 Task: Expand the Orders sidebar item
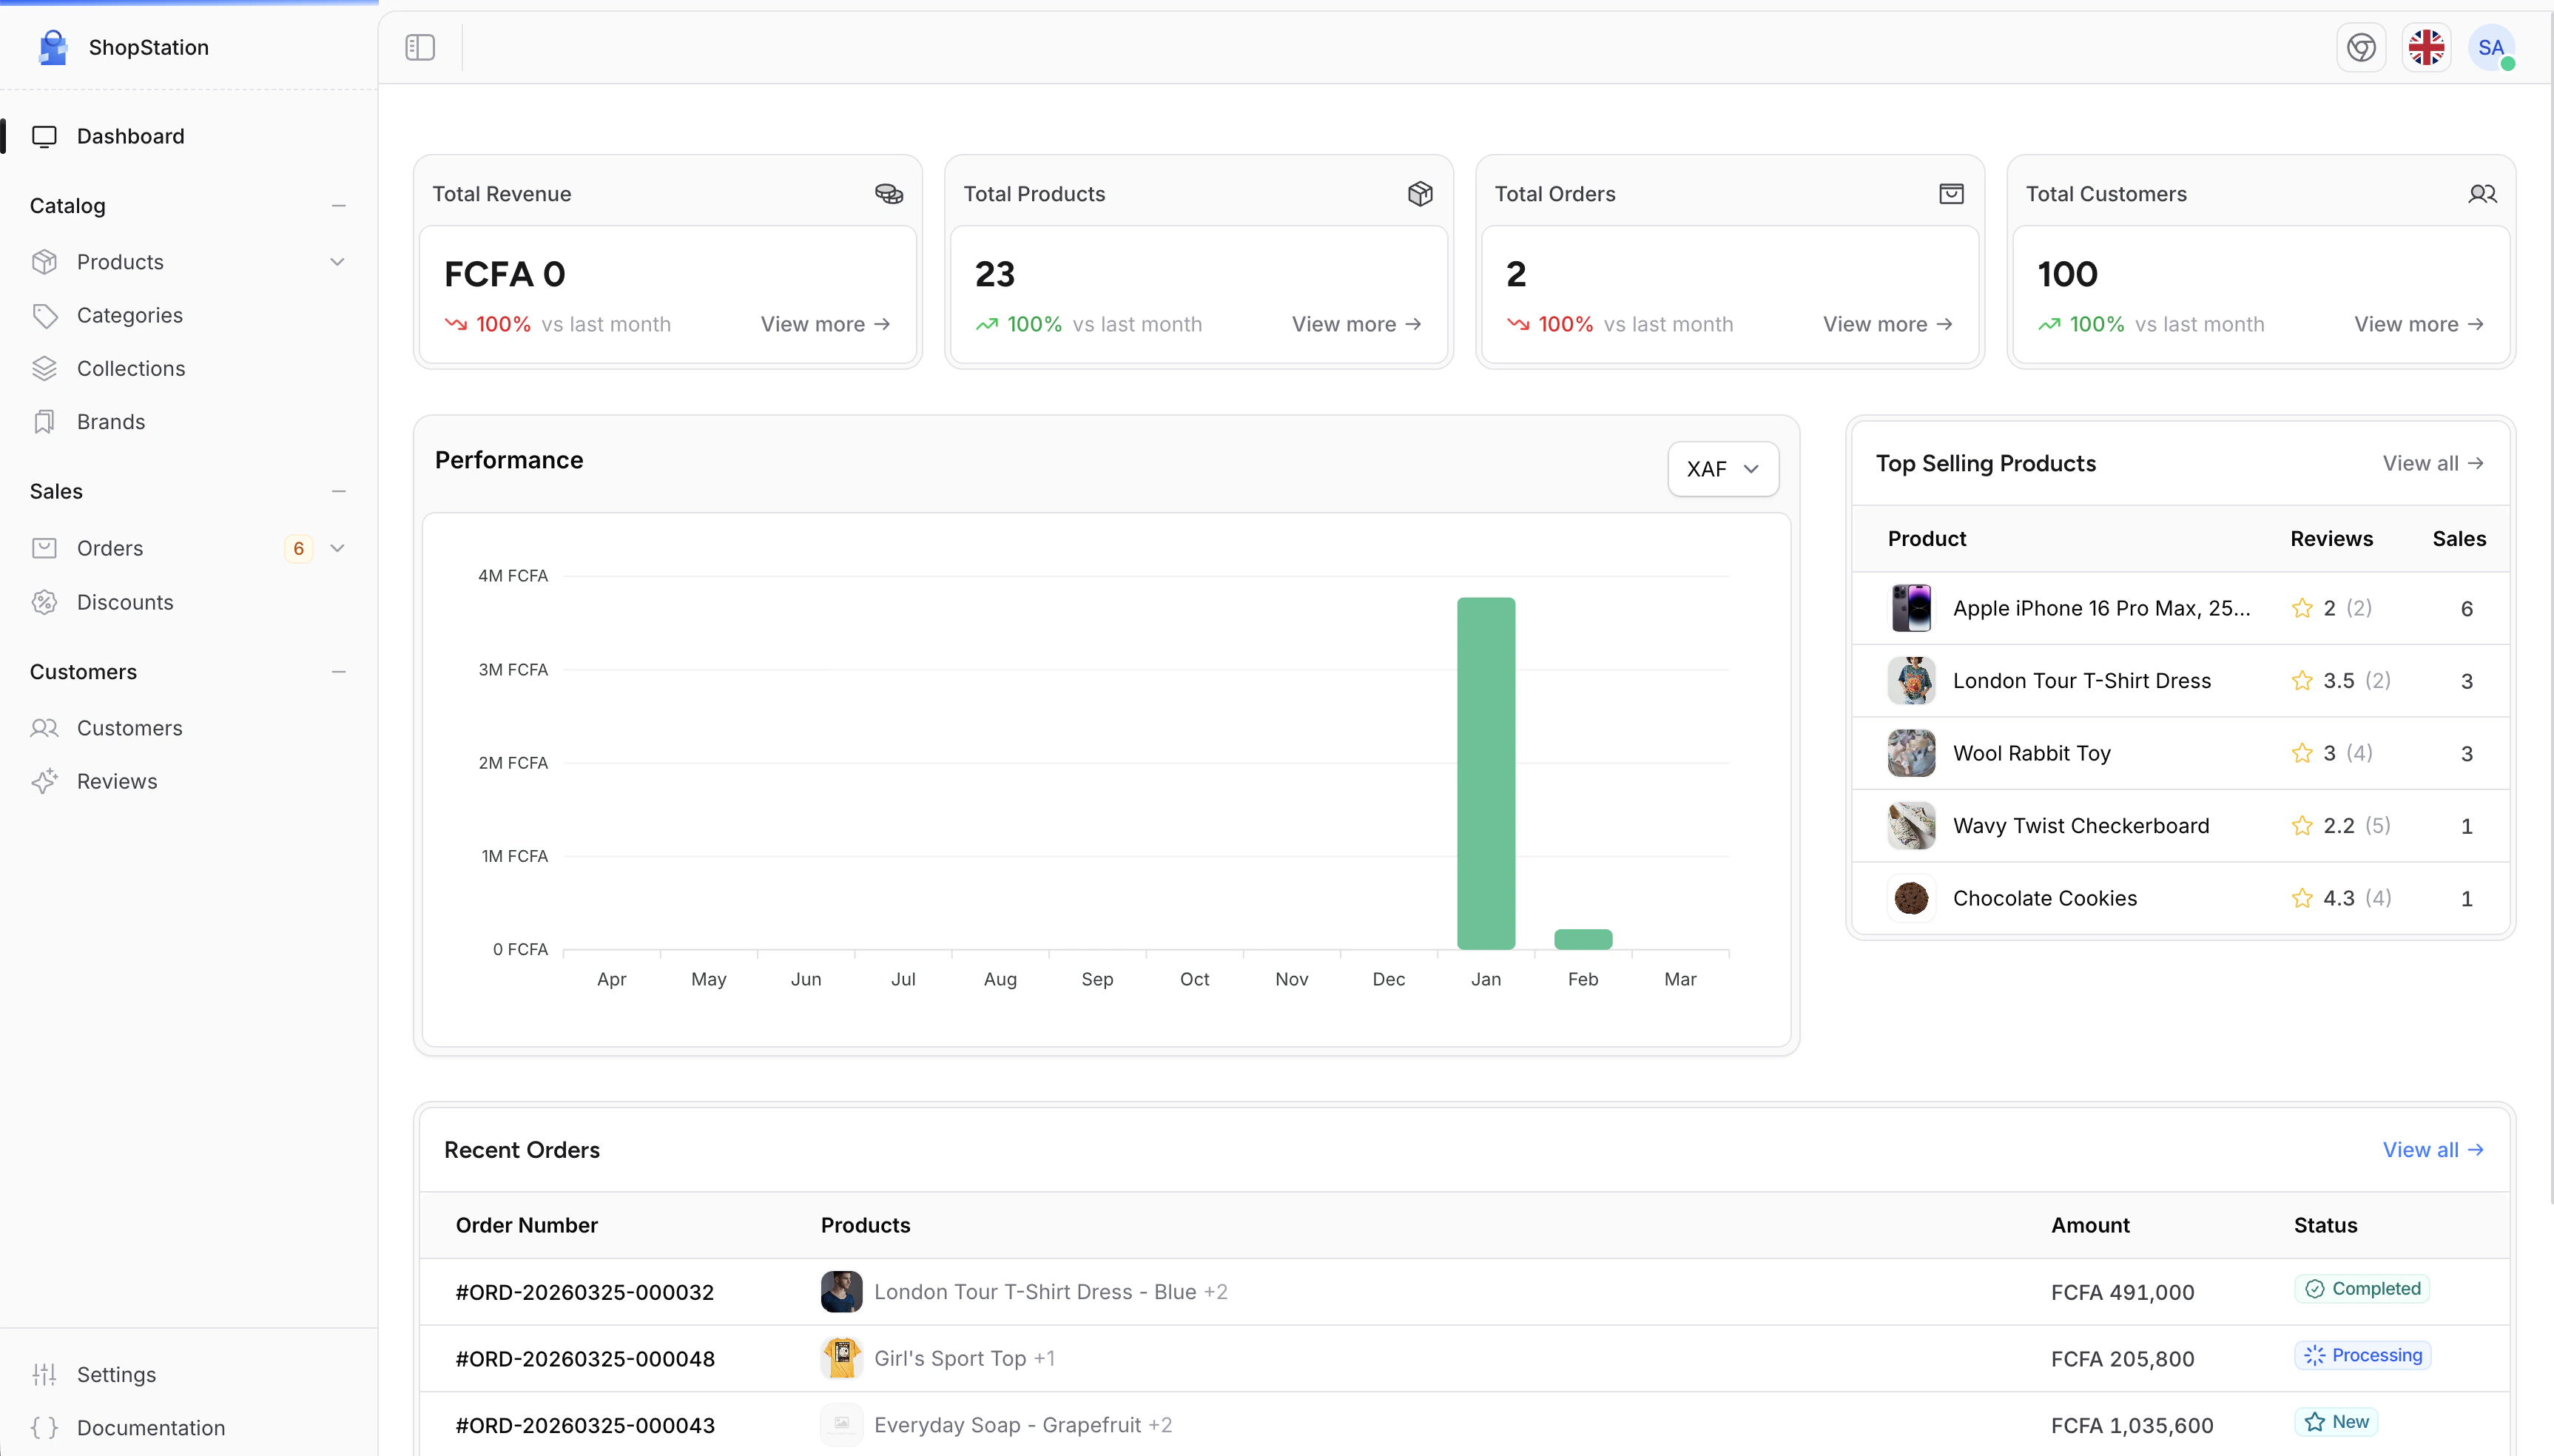(x=338, y=547)
